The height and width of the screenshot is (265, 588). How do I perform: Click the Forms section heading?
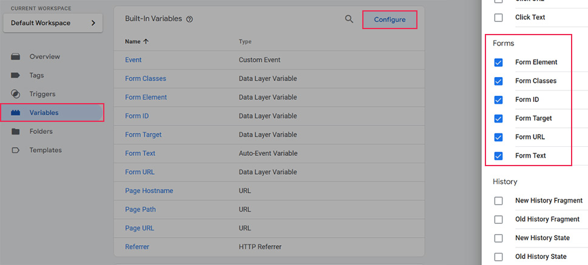(503, 44)
